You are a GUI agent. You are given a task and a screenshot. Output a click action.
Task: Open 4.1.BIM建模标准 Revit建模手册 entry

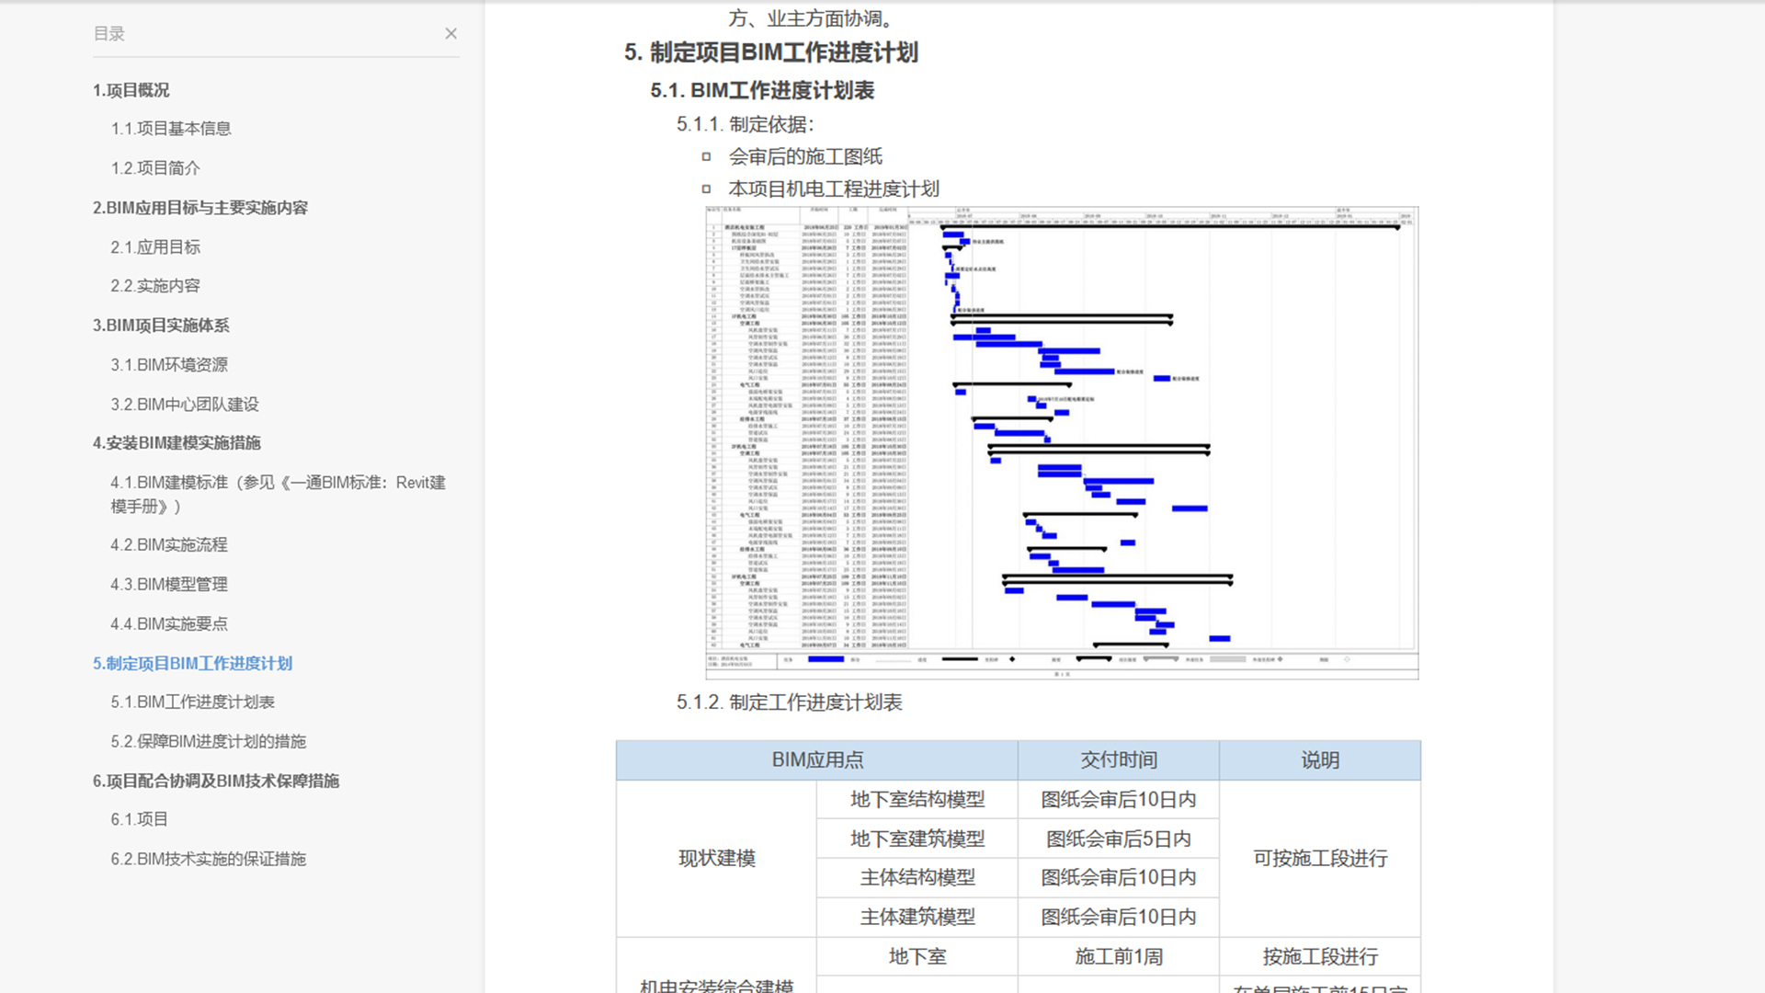pyautogui.click(x=279, y=495)
